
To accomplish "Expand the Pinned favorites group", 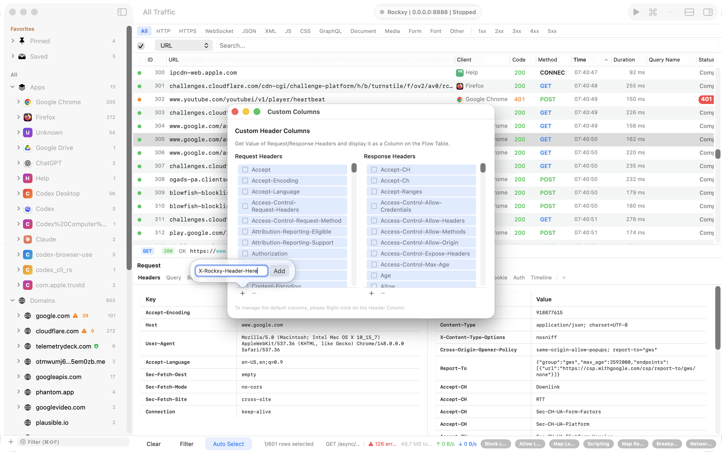I will 12,41.
